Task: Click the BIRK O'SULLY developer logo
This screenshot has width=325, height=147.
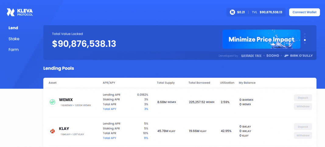Action: 298,56
